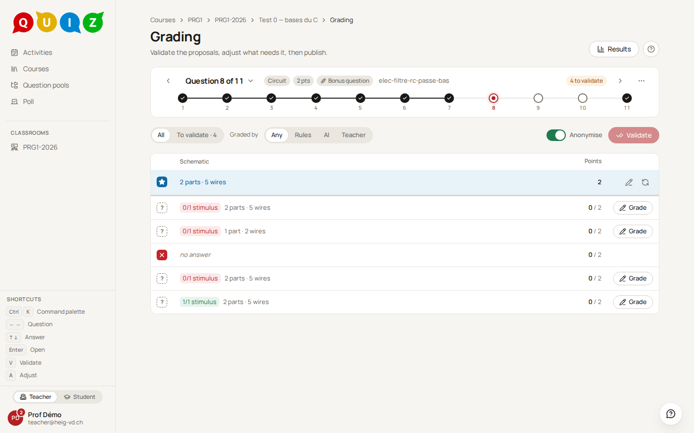Go to the previous question arrow
This screenshot has width=694, height=433.
click(168, 81)
